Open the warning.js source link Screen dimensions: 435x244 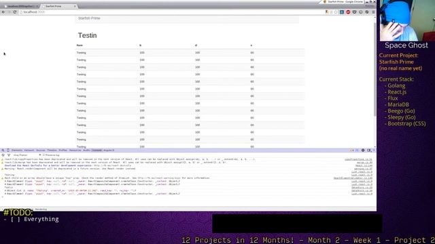click(363, 169)
